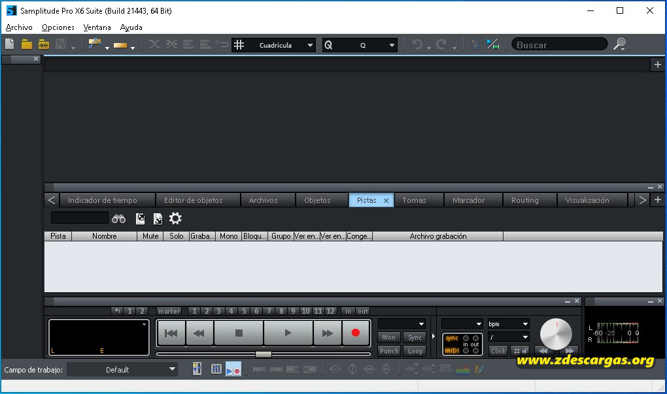The image size is (667, 394).
Task: Click the yellow bar object icon
Action: pyautogui.click(x=120, y=45)
